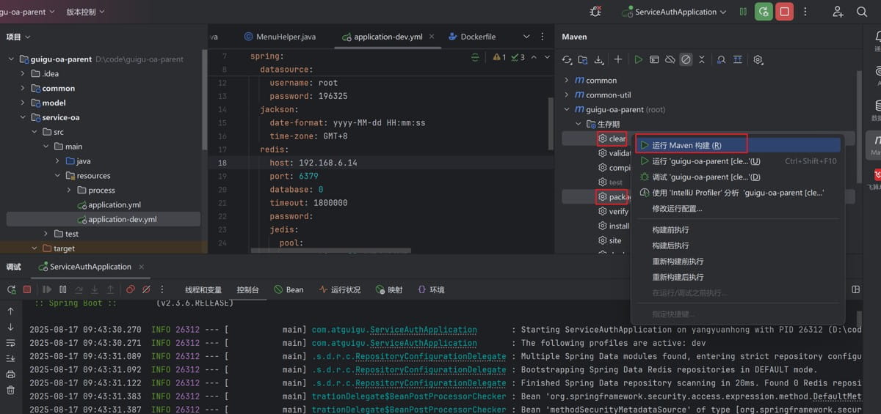Screen dimensions: 881x414
Task: Open Execute Maven Goal icon
Action: coord(654,59)
